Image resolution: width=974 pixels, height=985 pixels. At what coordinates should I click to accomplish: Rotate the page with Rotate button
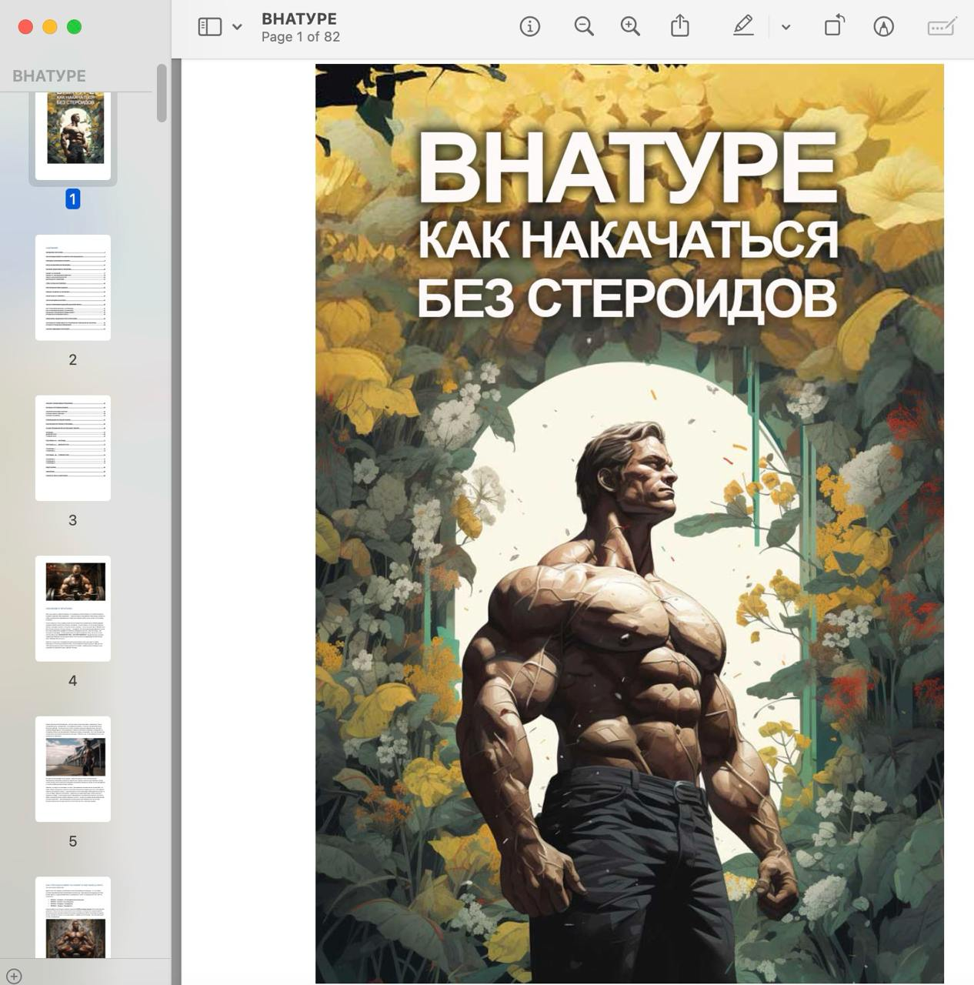834,27
